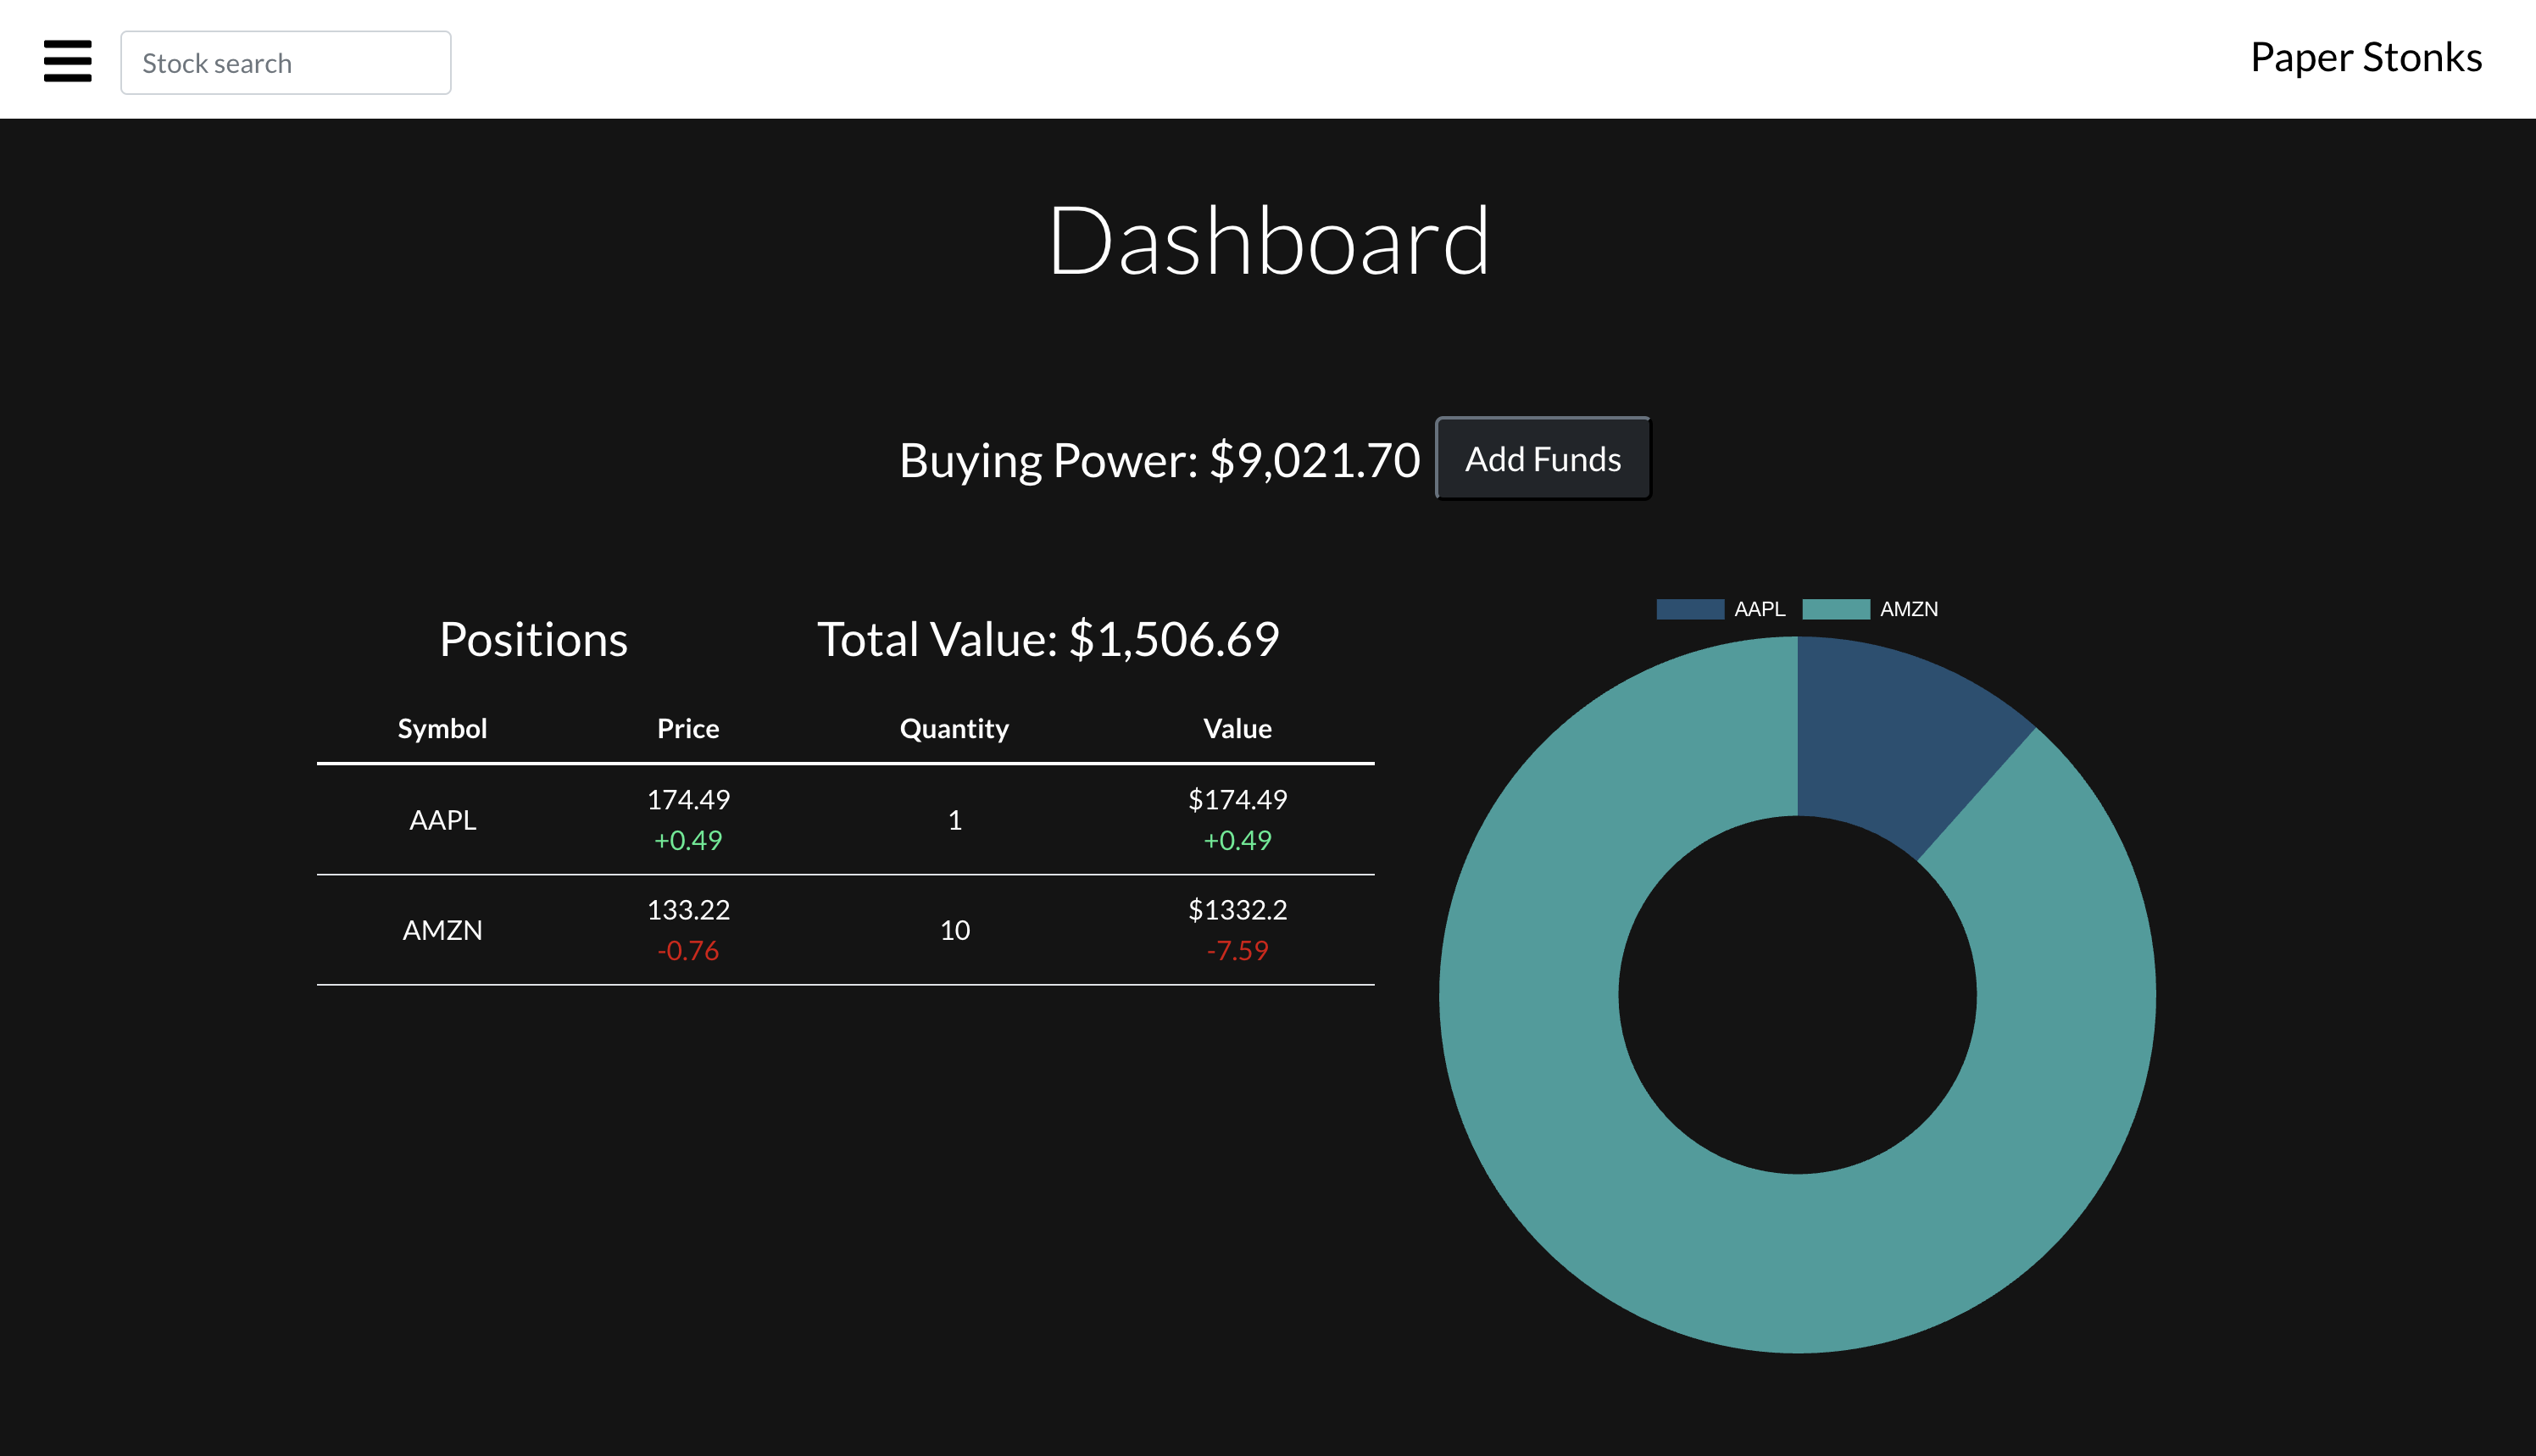Click the Quantity column header
2536x1456 pixels.
954,728
